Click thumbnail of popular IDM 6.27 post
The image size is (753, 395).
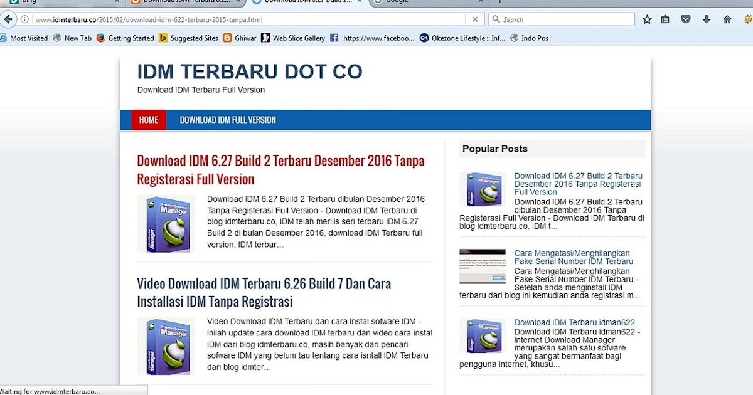[x=483, y=189]
